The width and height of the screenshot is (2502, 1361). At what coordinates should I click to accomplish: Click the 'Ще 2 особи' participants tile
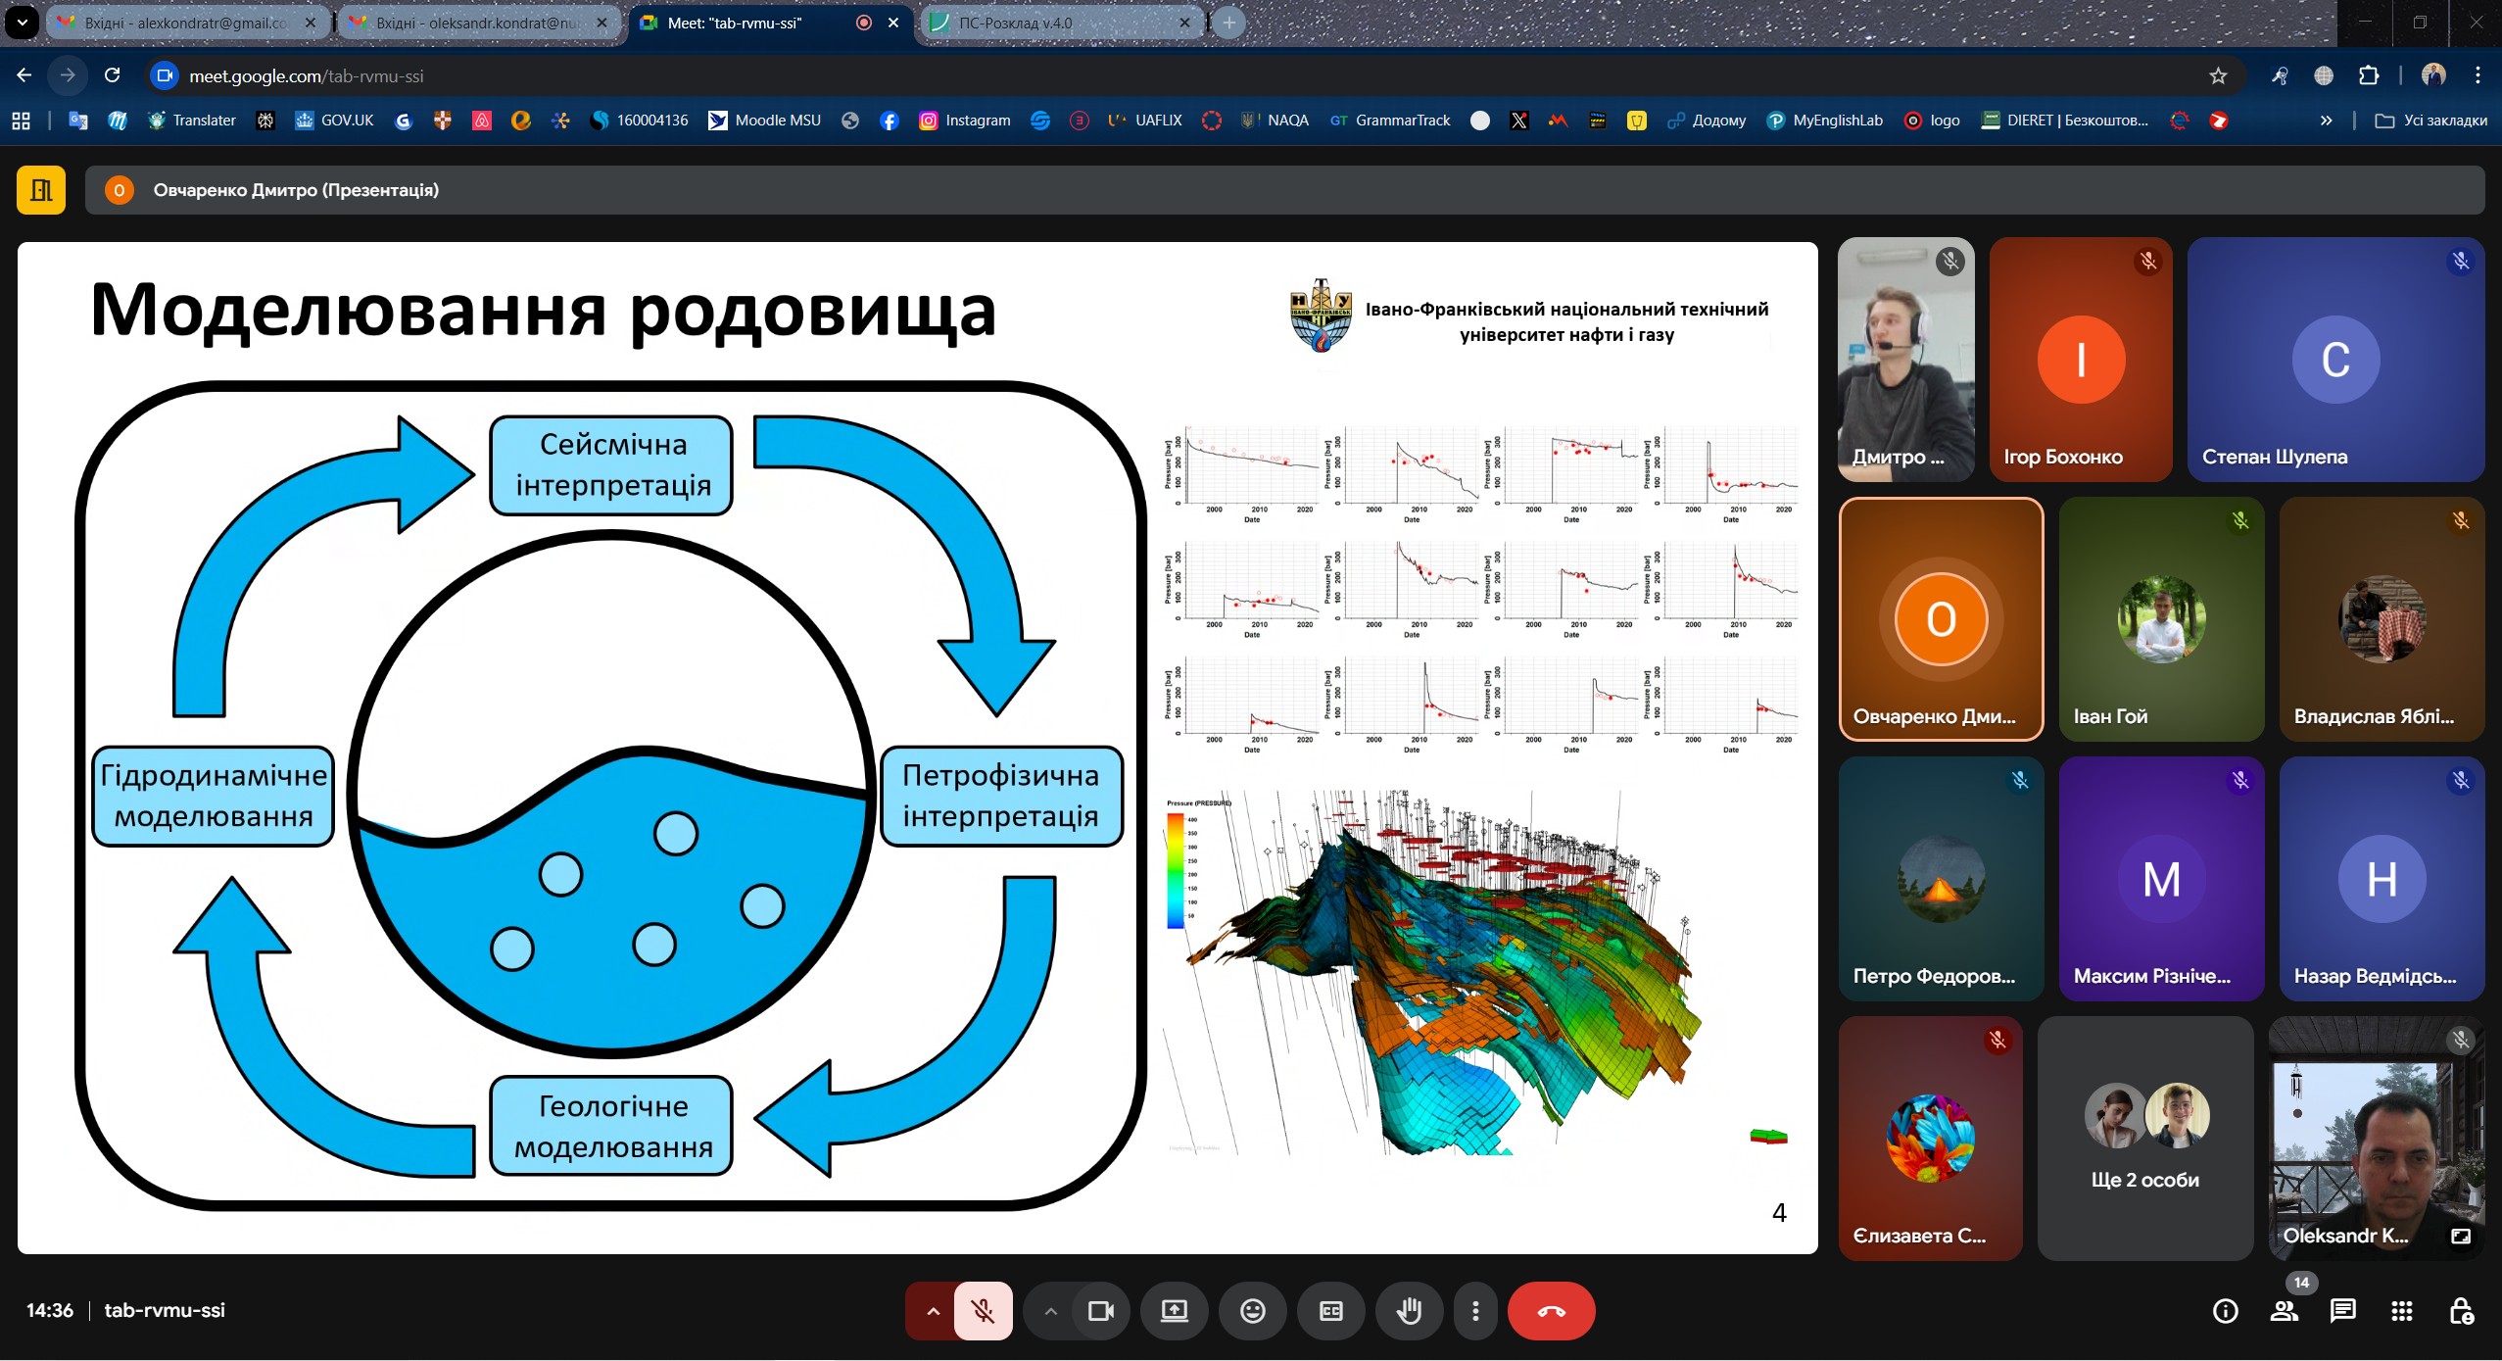pos(2144,1138)
